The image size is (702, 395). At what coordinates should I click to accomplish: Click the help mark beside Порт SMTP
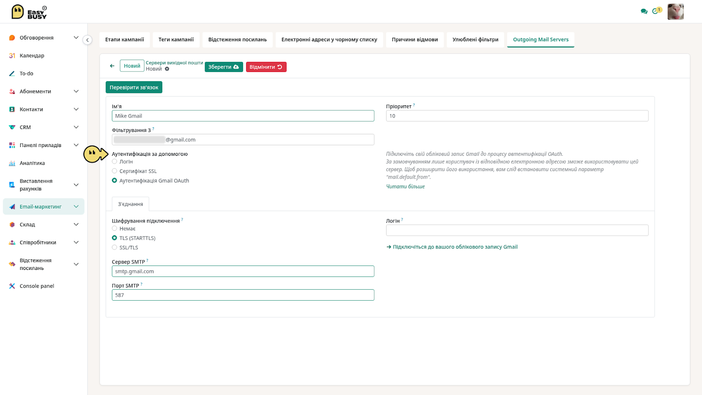click(141, 284)
